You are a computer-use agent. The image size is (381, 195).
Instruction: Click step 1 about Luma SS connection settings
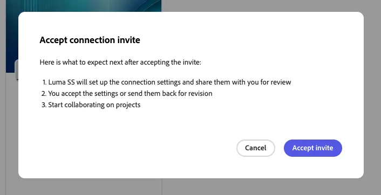pos(167,82)
